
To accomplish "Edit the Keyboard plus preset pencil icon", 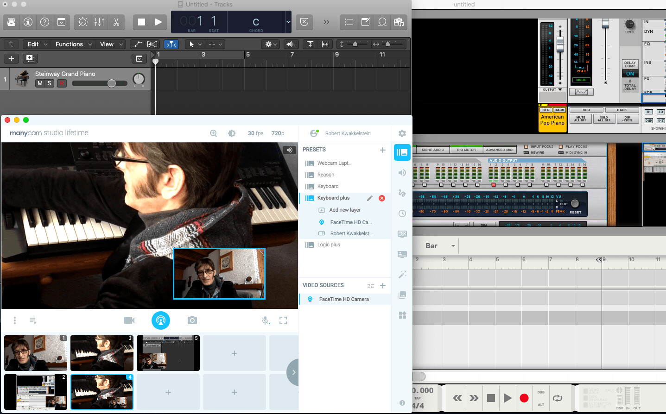I will pos(369,198).
